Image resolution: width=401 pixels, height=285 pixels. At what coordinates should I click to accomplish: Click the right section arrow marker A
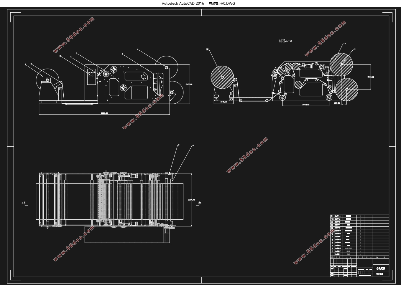pyautogui.click(x=200, y=203)
